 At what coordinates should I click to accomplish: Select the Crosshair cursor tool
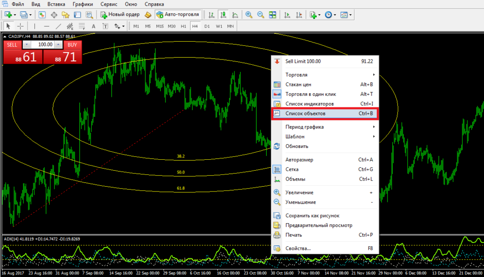20,26
